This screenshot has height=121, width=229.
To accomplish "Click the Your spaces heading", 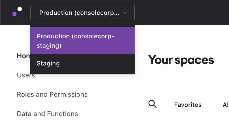I will pos(181,60).
